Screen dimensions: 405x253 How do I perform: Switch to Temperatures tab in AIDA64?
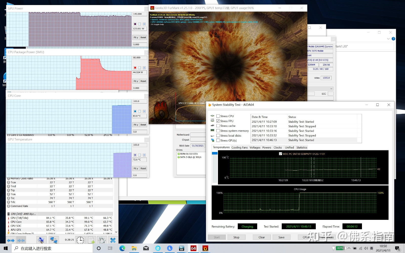[x=221, y=147]
